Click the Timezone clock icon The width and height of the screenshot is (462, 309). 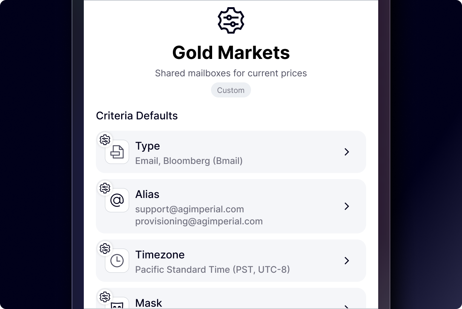pyautogui.click(x=117, y=261)
